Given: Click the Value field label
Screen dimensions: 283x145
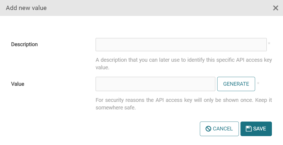Looking at the screenshot, I should click(x=18, y=84).
